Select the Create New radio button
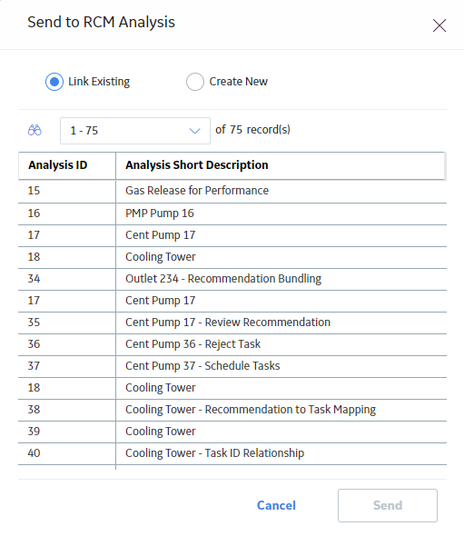Image resolution: width=464 pixels, height=556 pixels. click(195, 82)
